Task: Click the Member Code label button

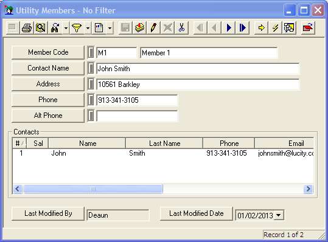Action: click(48, 52)
